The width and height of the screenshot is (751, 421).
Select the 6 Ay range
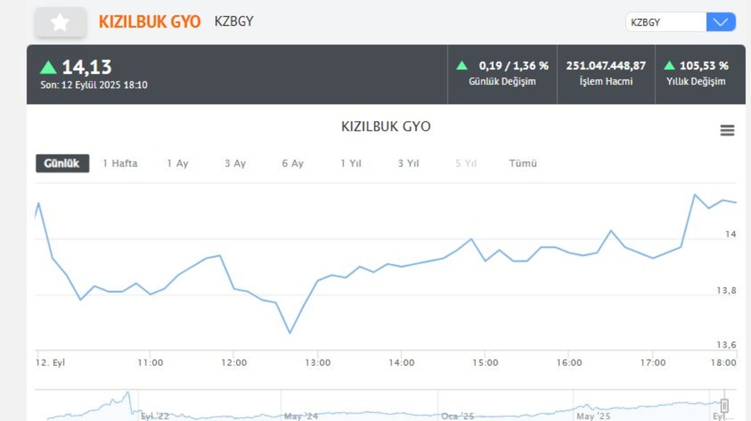[293, 164]
